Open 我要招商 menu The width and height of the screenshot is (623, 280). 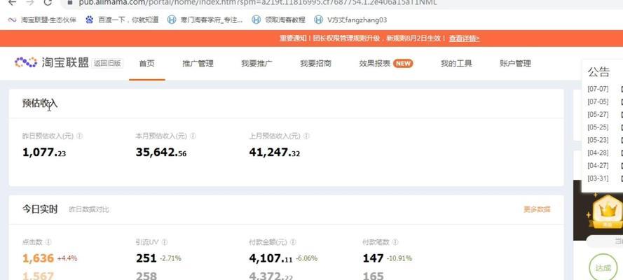pos(315,64)
